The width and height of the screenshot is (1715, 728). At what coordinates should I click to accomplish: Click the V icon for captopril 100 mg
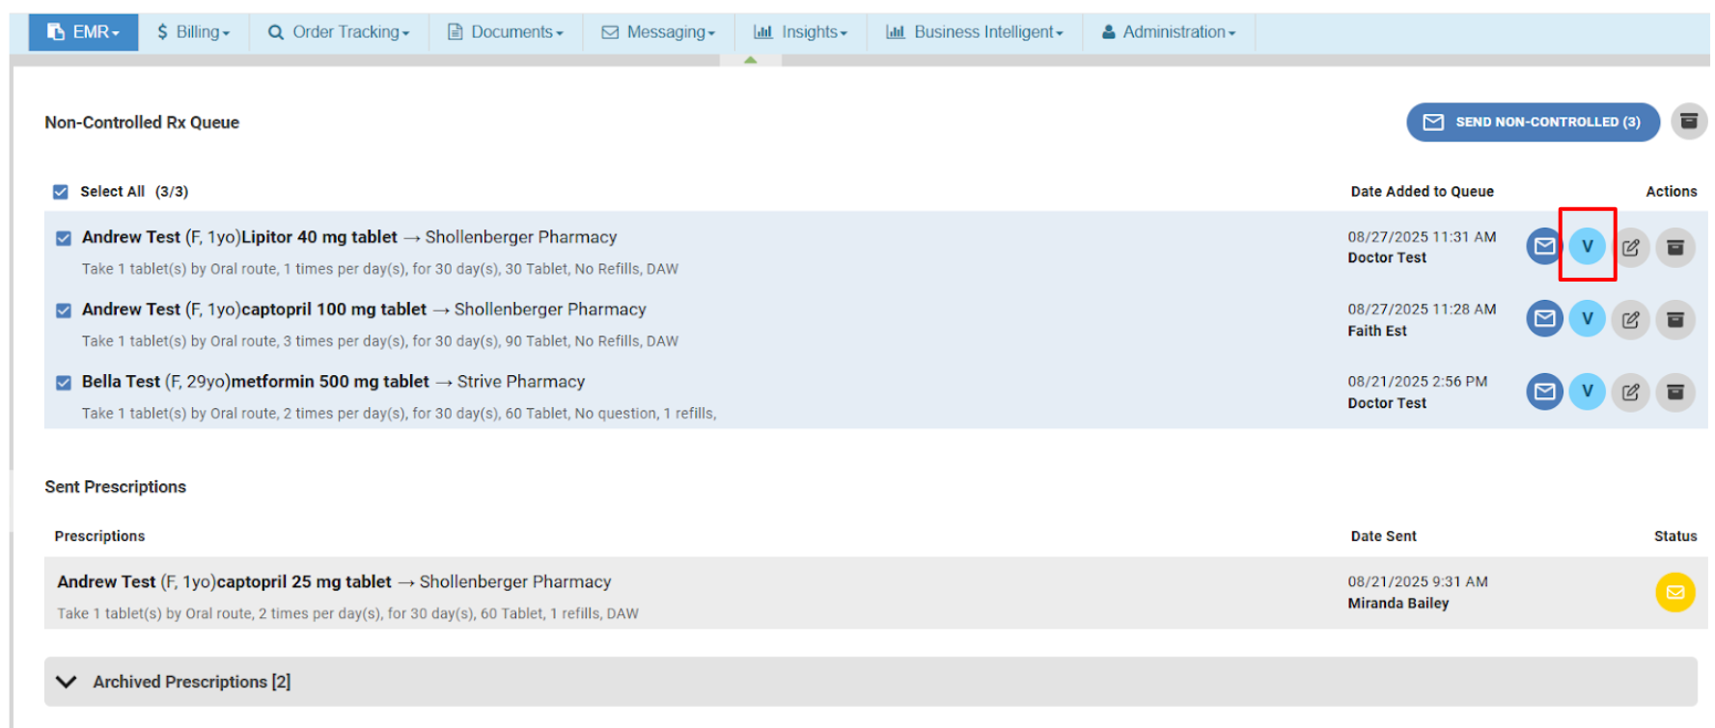pyautogui.click(x=1587, y=319)
